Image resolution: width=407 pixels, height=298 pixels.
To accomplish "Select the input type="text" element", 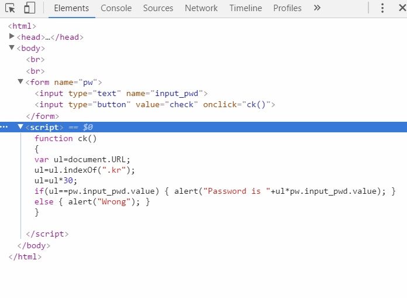I will [121, 94].
